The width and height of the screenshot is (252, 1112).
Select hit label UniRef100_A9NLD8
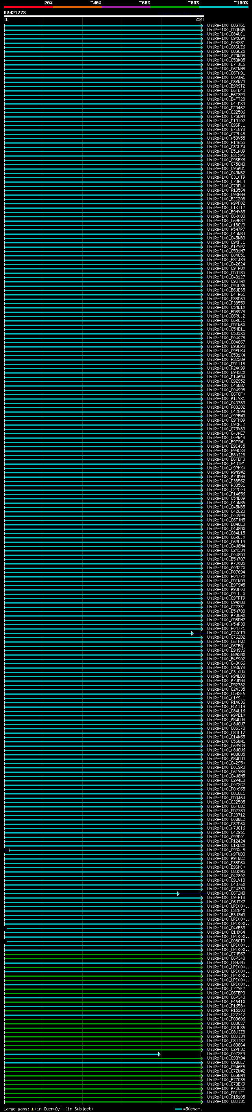(226, 677)
